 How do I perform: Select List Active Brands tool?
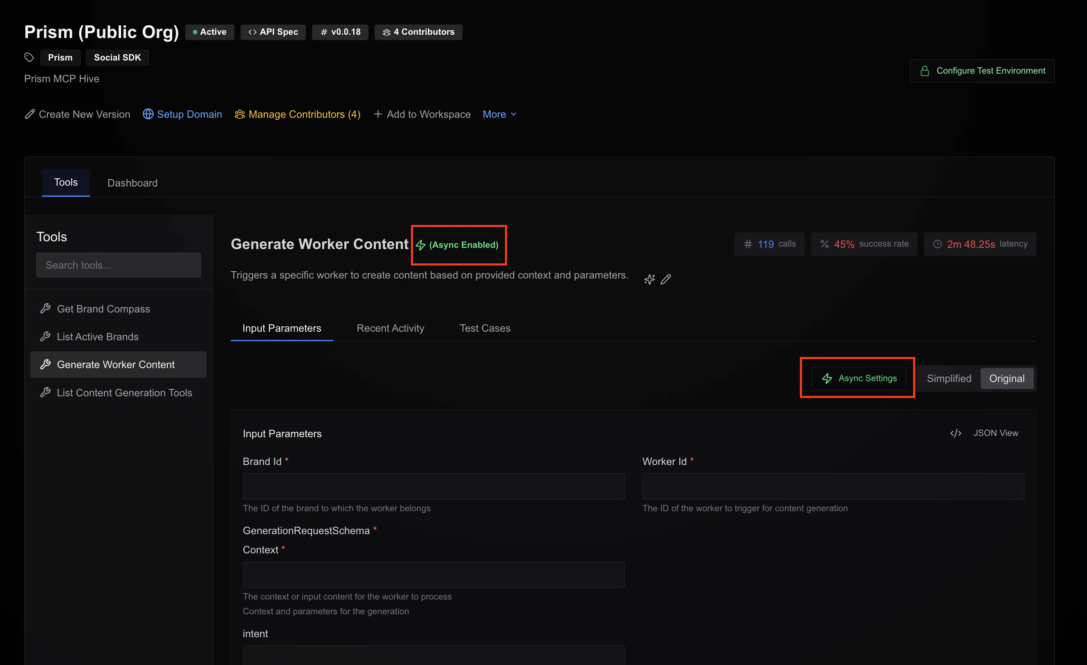[118, 337]
